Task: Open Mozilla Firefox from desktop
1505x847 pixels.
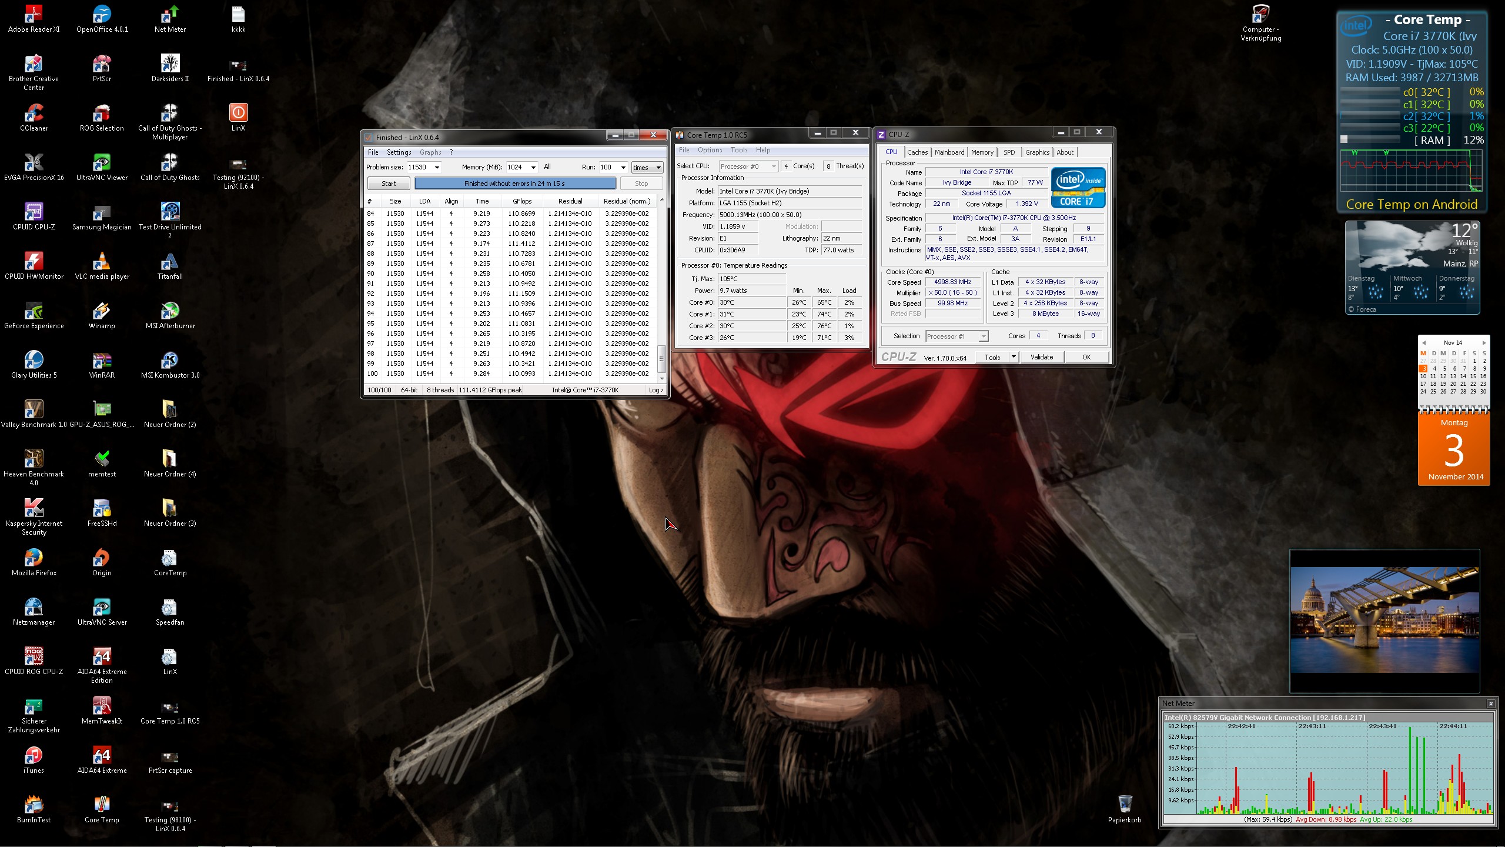Action: 34,562
